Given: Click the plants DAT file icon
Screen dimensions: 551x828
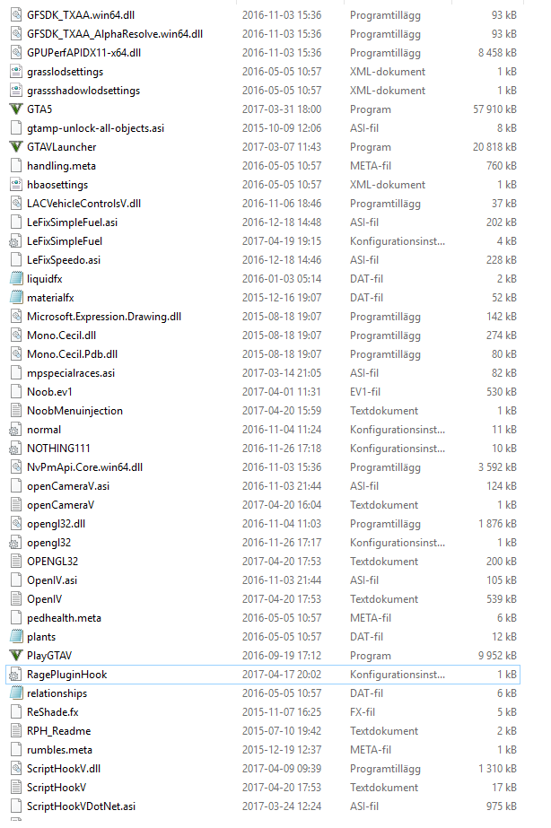Looking at the screenshot, I should [x=16, y=636].
